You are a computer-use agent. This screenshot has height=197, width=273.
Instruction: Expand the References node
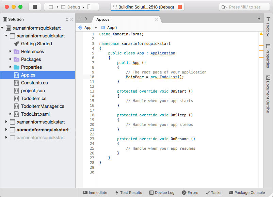(x=10, y=51)
